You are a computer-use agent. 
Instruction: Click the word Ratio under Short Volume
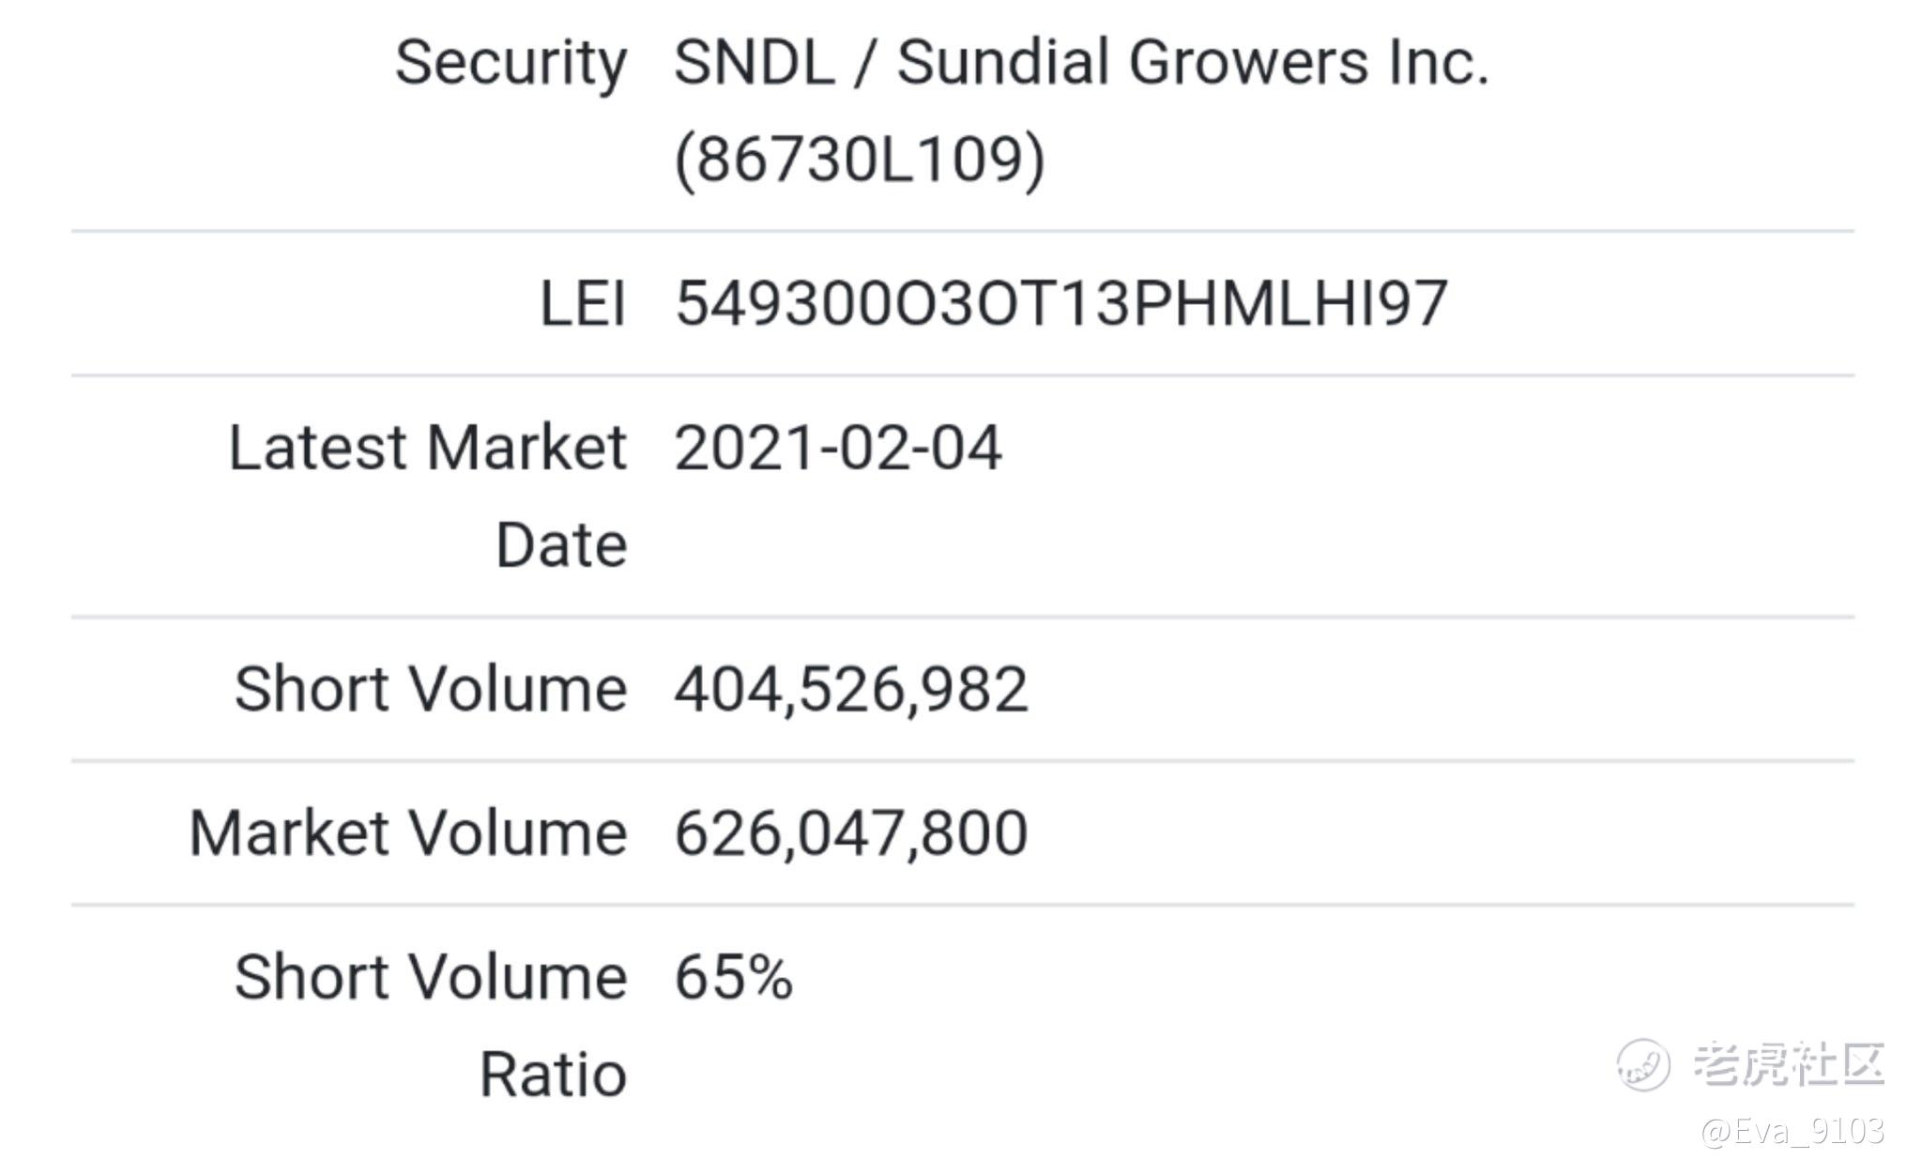553,1074
